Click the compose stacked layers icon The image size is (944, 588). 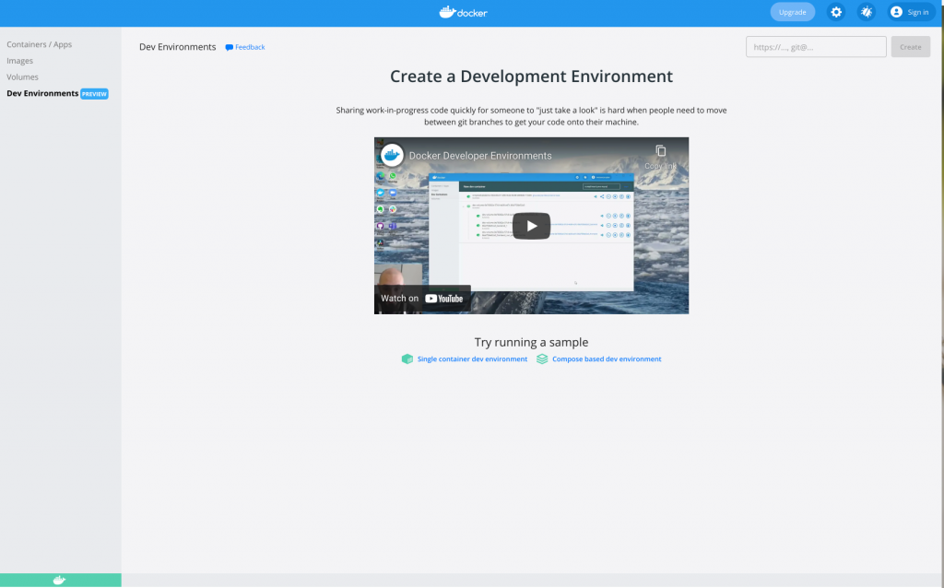point(542,359)
